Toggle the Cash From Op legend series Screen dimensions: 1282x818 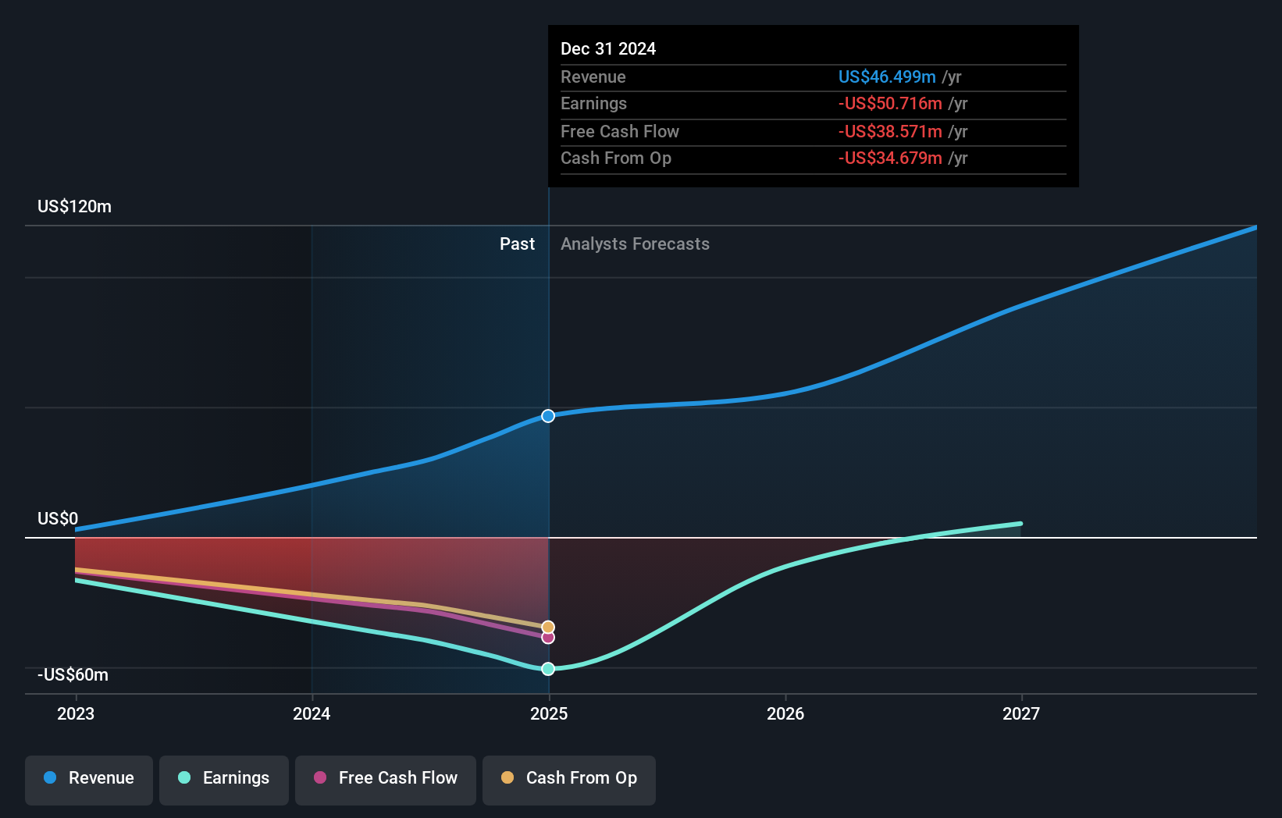(569, 780)
